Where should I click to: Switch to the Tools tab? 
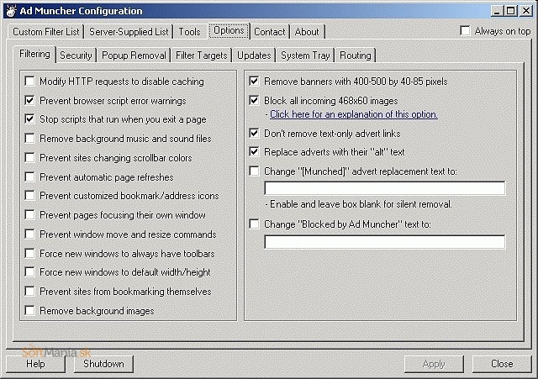click(x=189, y=32)
